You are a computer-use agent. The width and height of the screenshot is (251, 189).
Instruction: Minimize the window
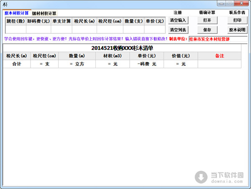pos(222,3)
